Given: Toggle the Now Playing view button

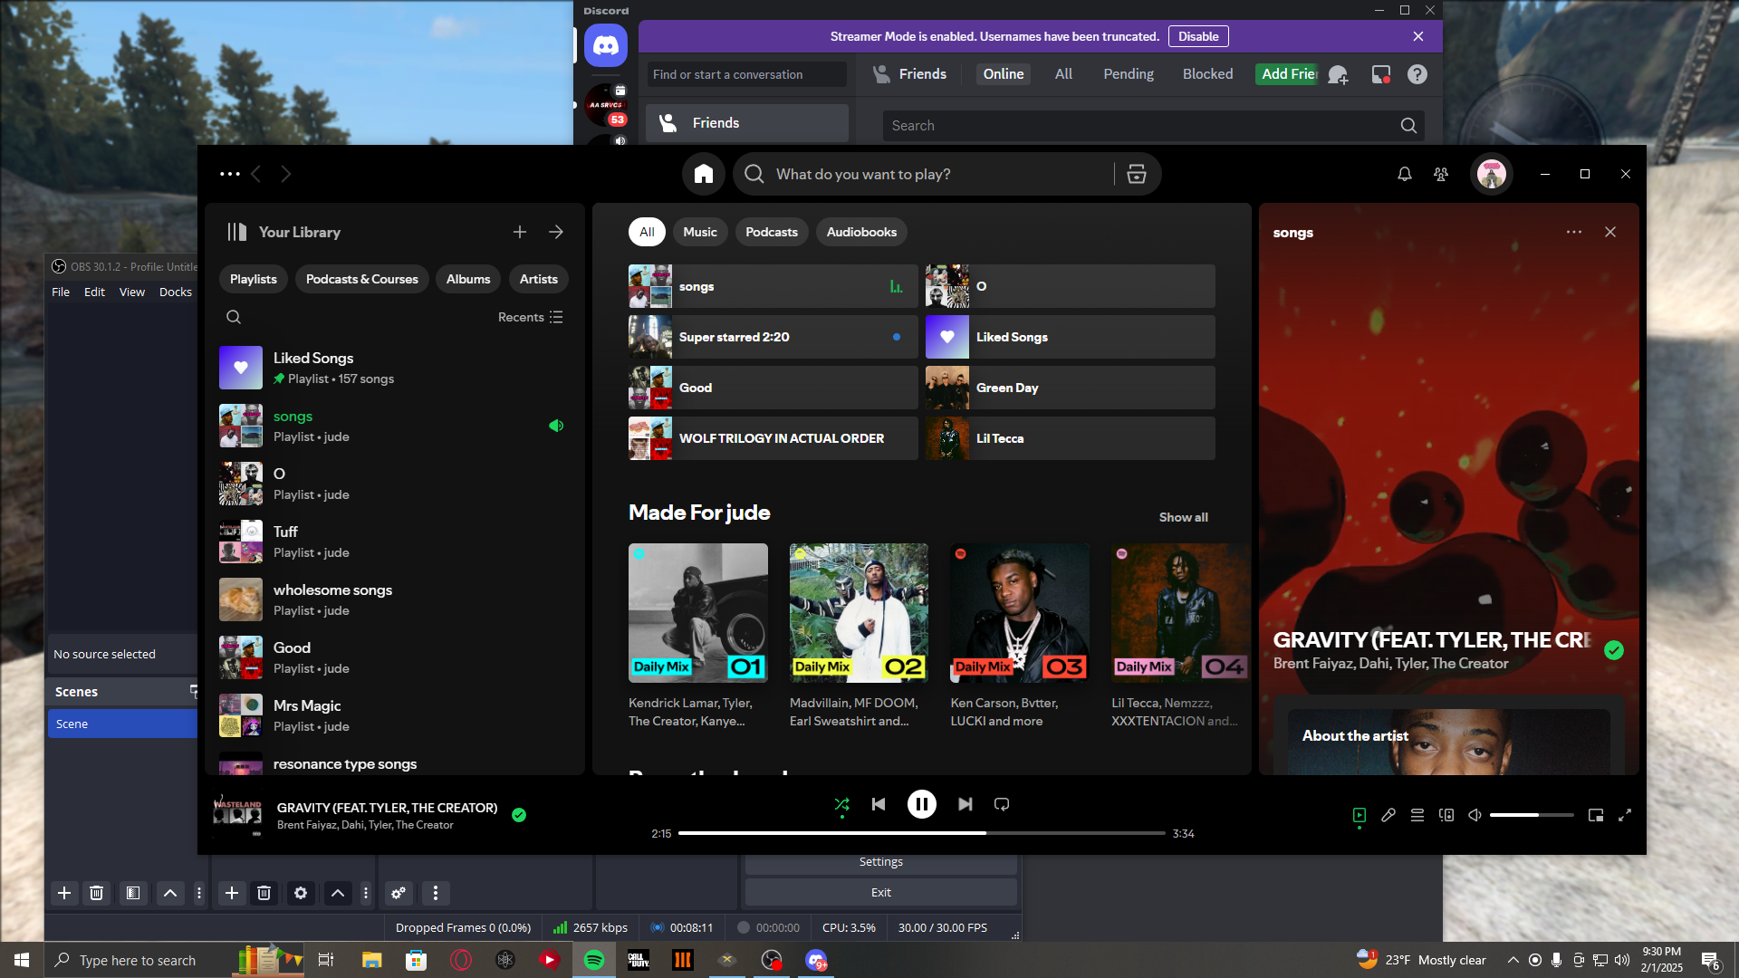Looking at the screenshot, I should click(1359, 815).
